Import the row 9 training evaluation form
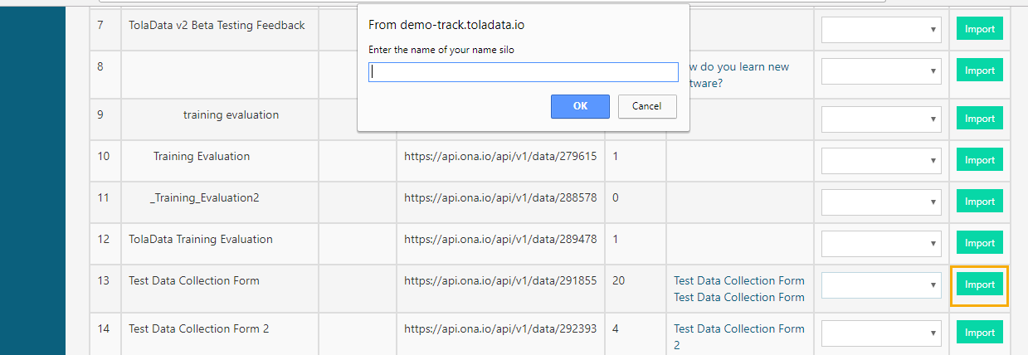 pos(979,119)
